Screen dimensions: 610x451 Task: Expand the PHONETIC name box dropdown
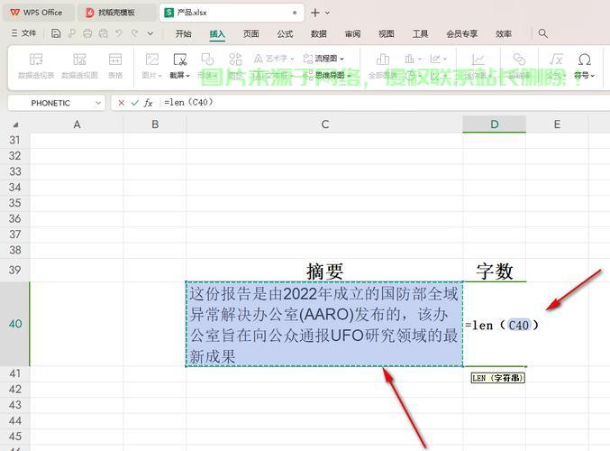pos(97,103)
